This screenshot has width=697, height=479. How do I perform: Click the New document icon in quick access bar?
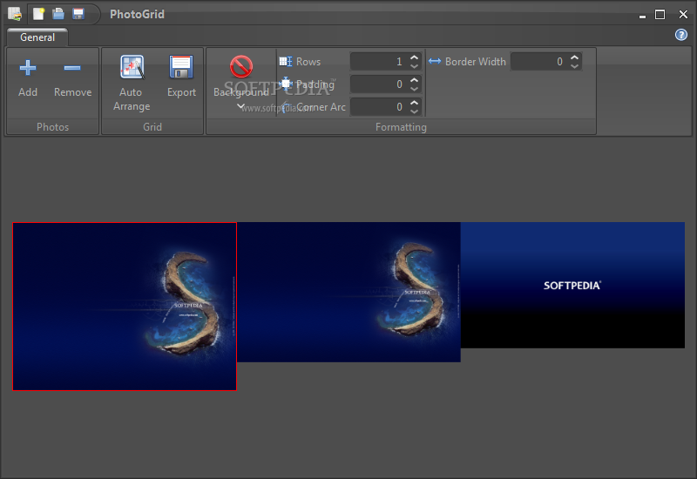click(x=39, y=14)
